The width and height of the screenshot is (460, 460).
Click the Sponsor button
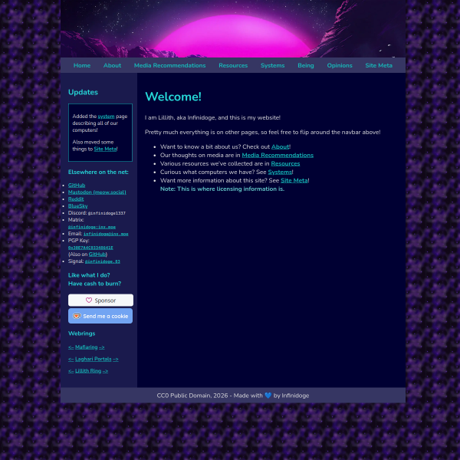point(100,300)
